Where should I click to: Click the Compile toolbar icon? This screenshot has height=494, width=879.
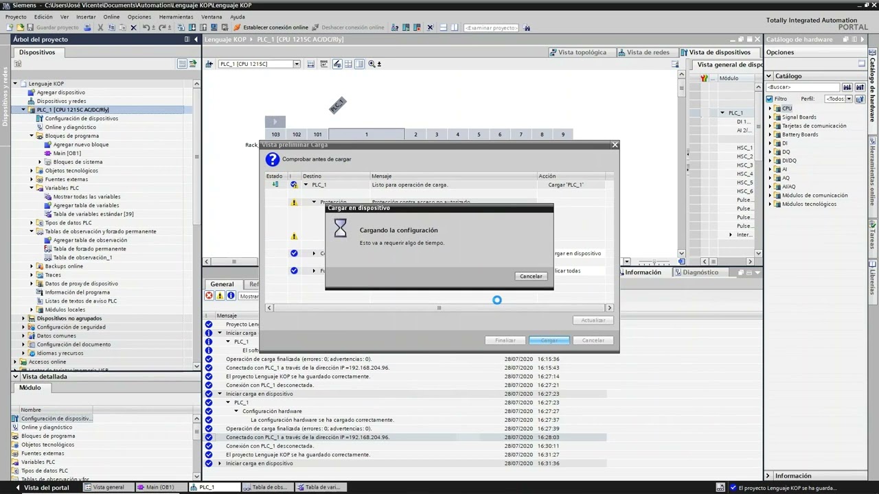181,27
